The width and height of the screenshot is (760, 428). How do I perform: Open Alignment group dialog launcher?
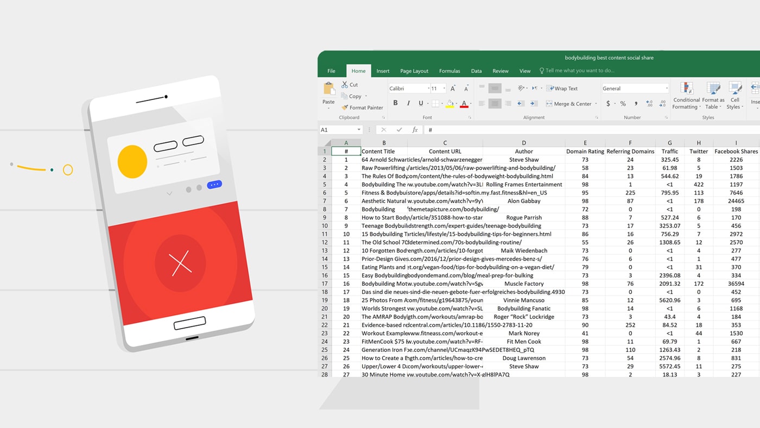597,117
